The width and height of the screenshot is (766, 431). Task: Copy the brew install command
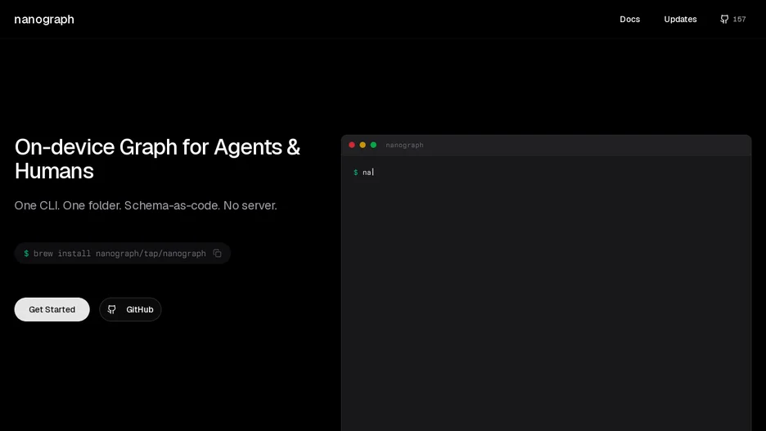click(218, 254)
